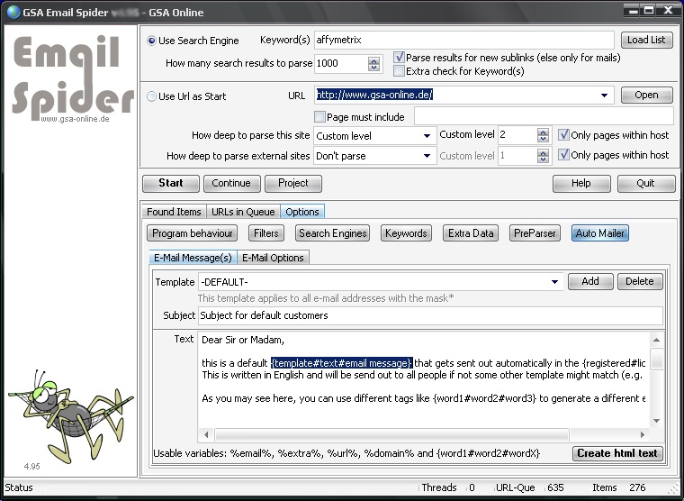Viewport: 684px width, 501px height.
Task: Click the Load List button
Action: pyautogui.click(x=646, y=40)
